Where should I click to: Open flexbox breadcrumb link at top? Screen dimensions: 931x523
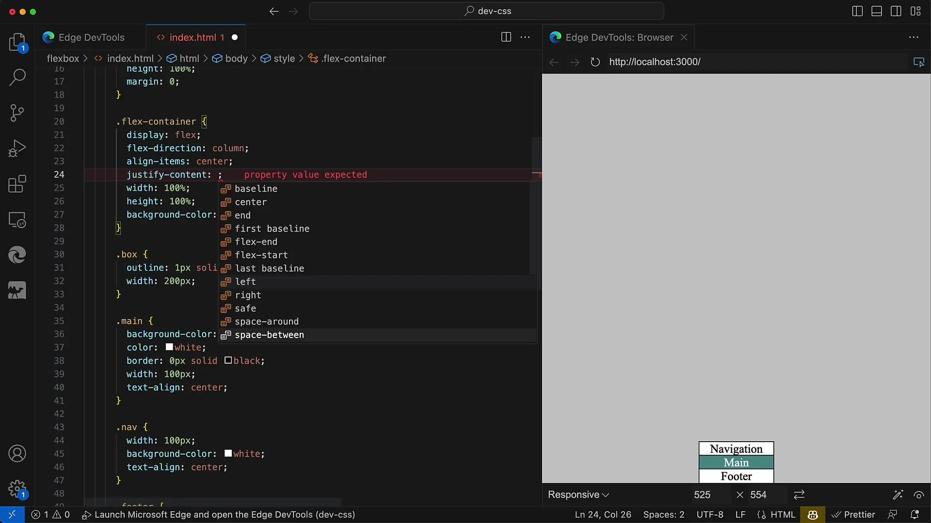coord(63,58)
